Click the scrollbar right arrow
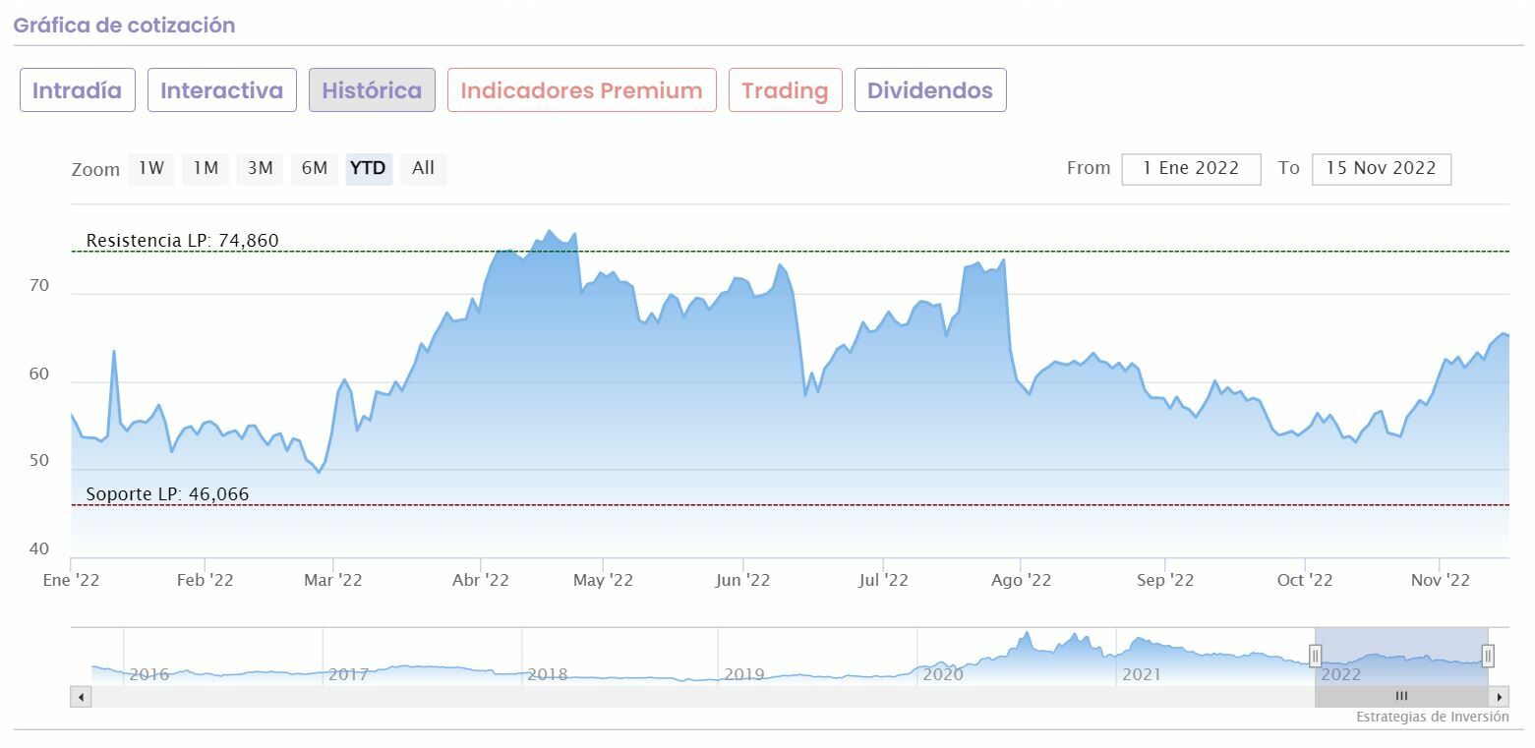This screenshot has width=1535, height=748. pyautogui.click(x=1500, y=697)
